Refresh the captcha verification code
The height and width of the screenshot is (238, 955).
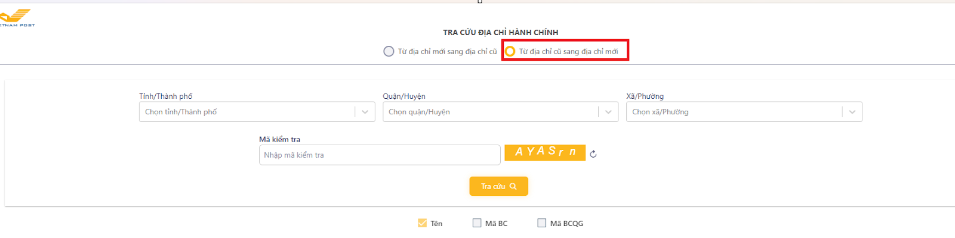click(x=593, y=154)
